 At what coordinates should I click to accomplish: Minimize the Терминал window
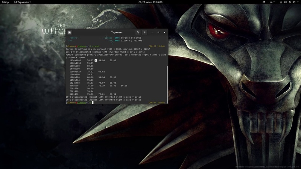[152, 33]
